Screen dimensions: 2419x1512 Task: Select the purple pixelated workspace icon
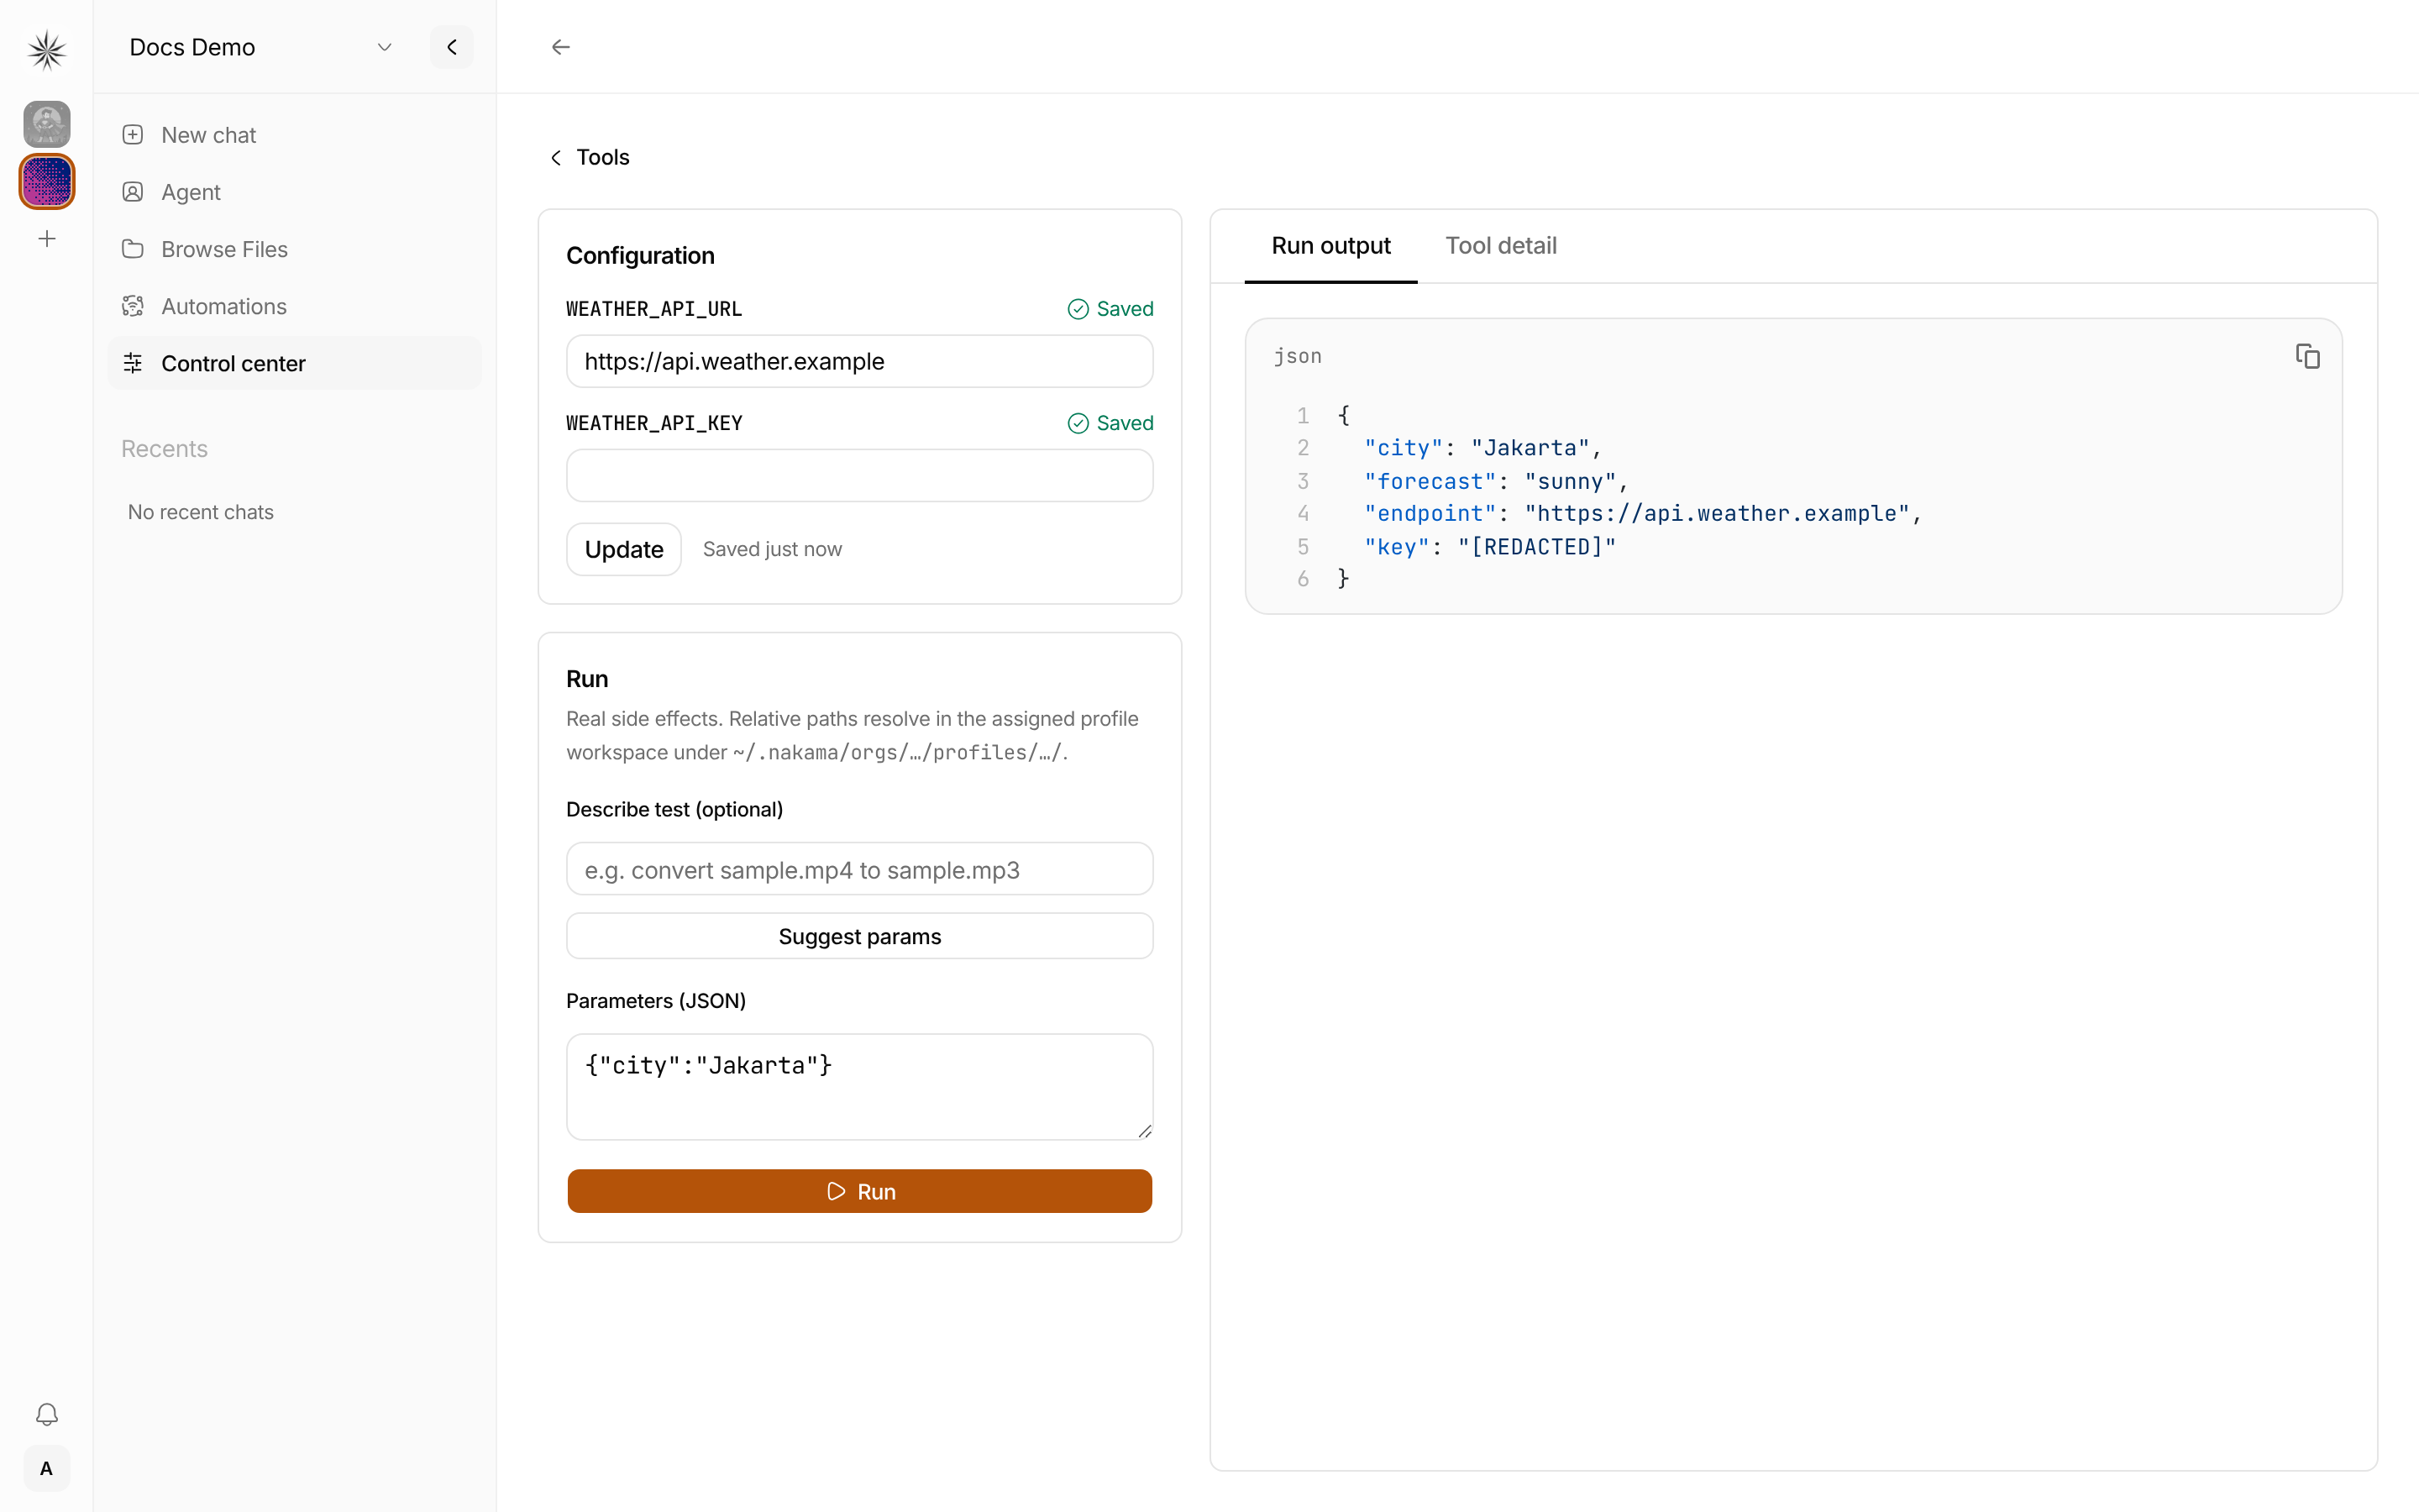(46, 182)
